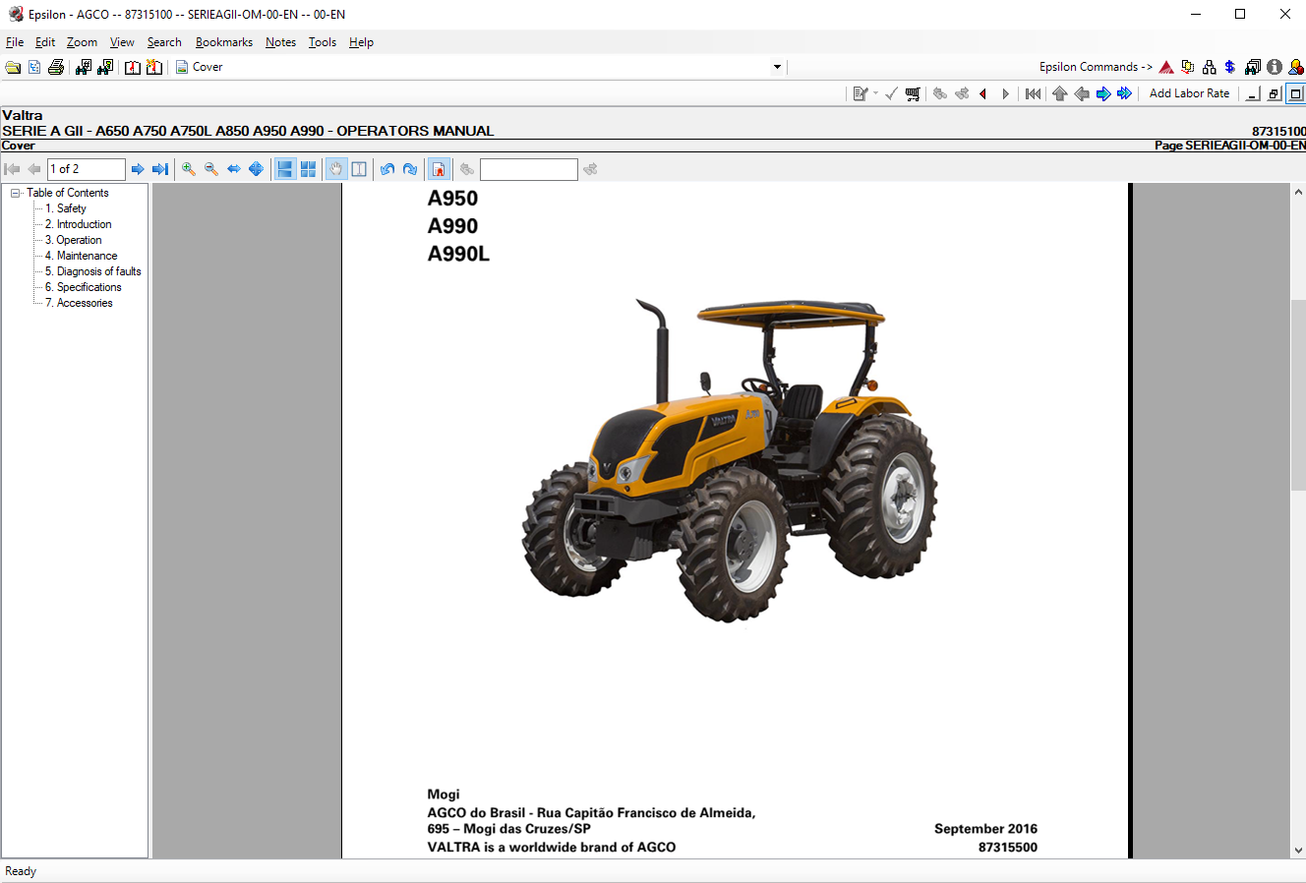Open the Help menu
This screenshot has width=1306, height=883.
click(361, 42)
